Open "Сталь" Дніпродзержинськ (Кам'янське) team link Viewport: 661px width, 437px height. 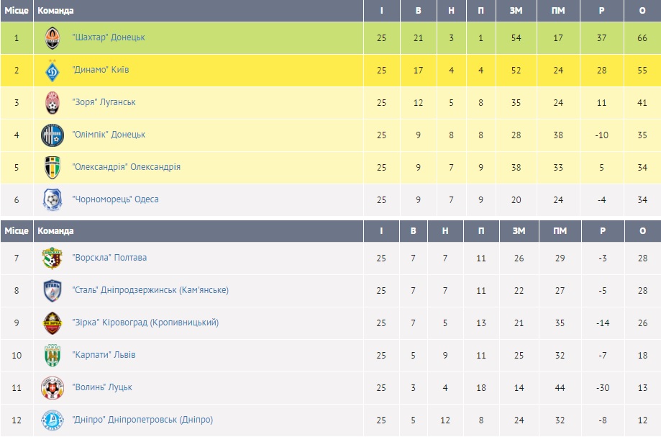pyautogui.click(x=150, y=290)
